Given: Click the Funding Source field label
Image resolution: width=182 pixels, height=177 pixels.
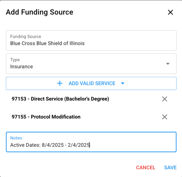Looking at the screenshot, I should coord(26,37).
